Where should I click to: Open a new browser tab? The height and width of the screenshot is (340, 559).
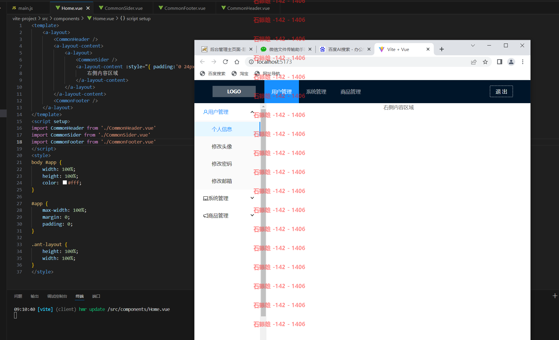441,49
